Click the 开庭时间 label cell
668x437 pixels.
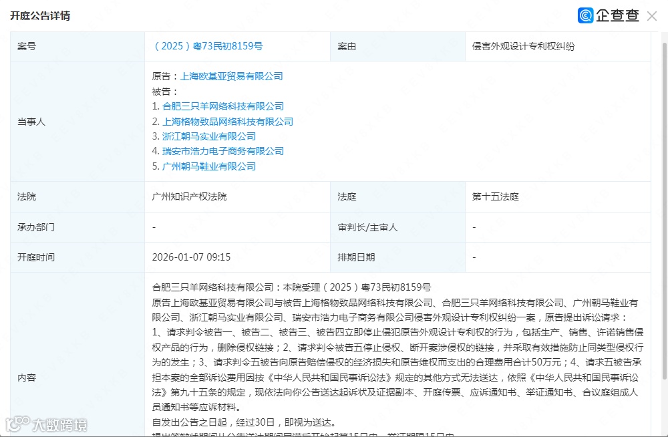[x=77, y=257]
